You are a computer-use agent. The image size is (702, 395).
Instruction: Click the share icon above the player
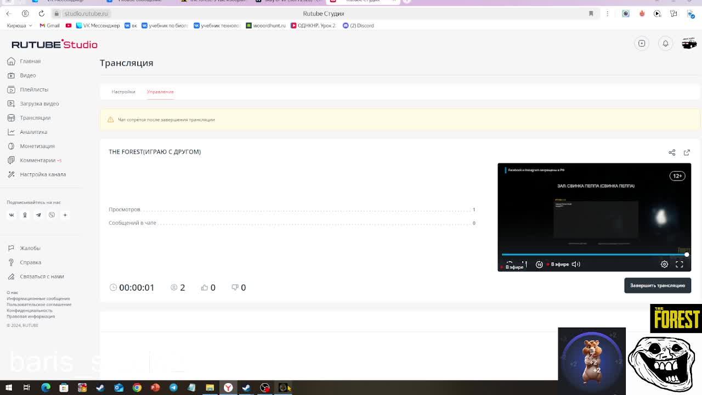672,153
